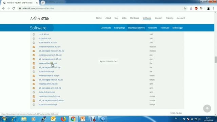
Task: Open Chrome from the taskbar
Action: pos(73,119)
